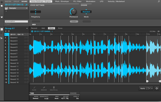The image size is (161, 102).
Task: Click the slice start marker S
Action: (x=147, y=81)
